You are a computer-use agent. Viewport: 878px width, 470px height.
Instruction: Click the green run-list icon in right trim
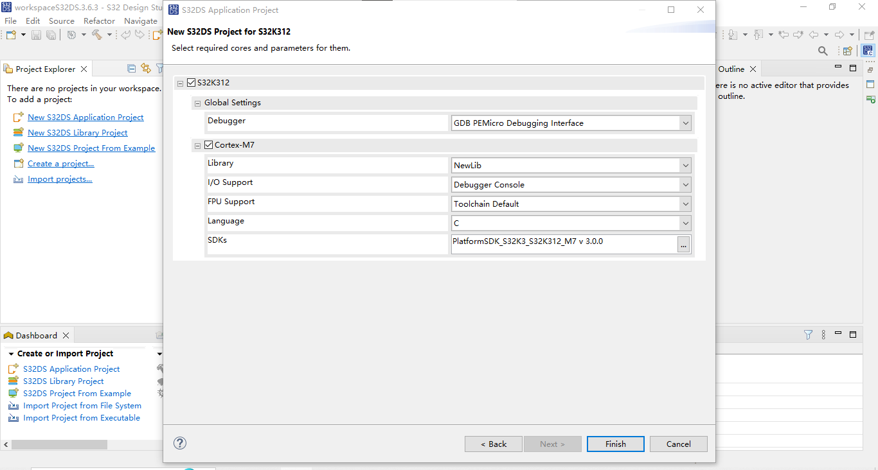click(870, 99)
